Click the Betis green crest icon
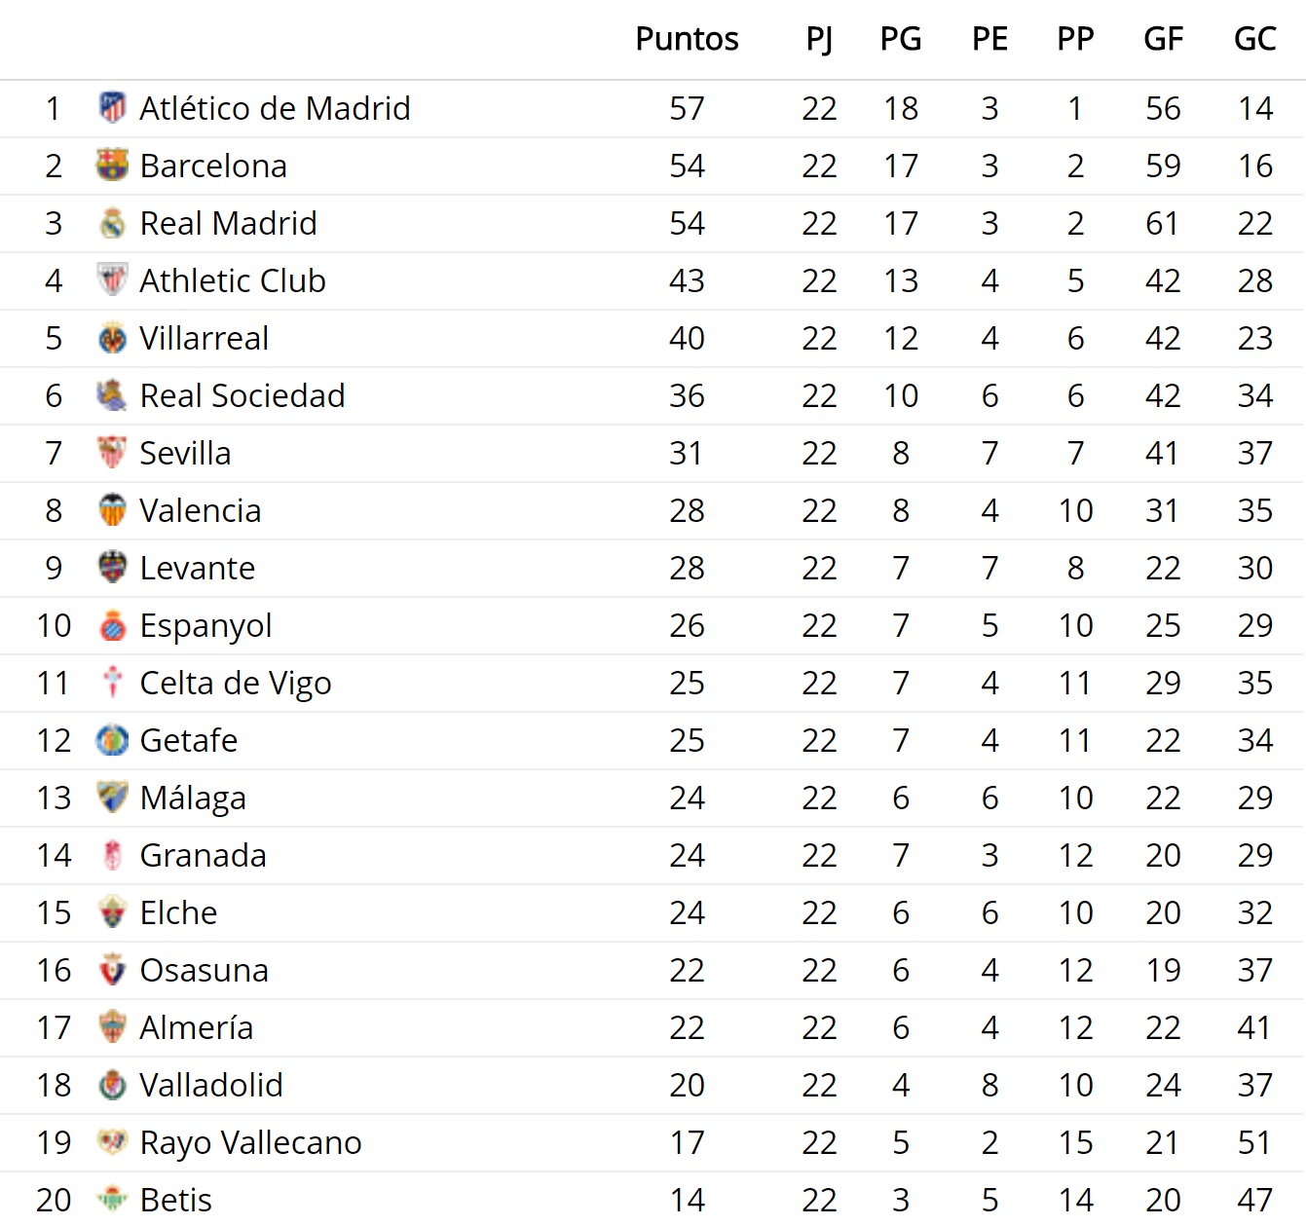Viewport: 1306px width, 1226px height. pos(113,1200)
